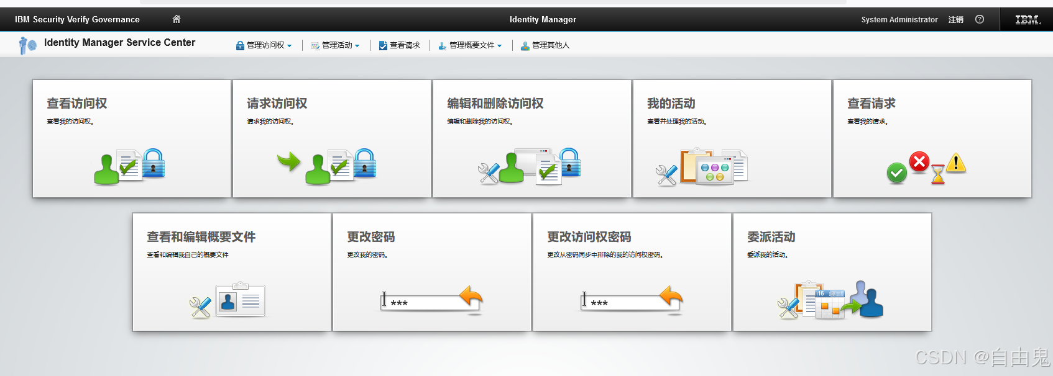Click the icon beside 管理概要文件 menu

(x=443, y=45)
